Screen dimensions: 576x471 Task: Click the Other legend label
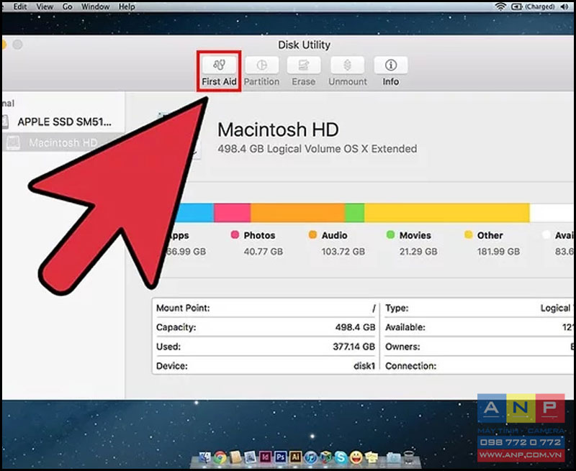490,235
